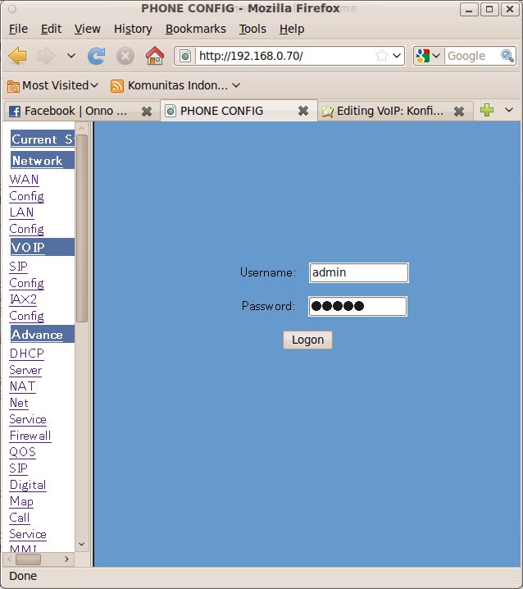Click the PHONE CONFIG tab page icon

point(171,112)
